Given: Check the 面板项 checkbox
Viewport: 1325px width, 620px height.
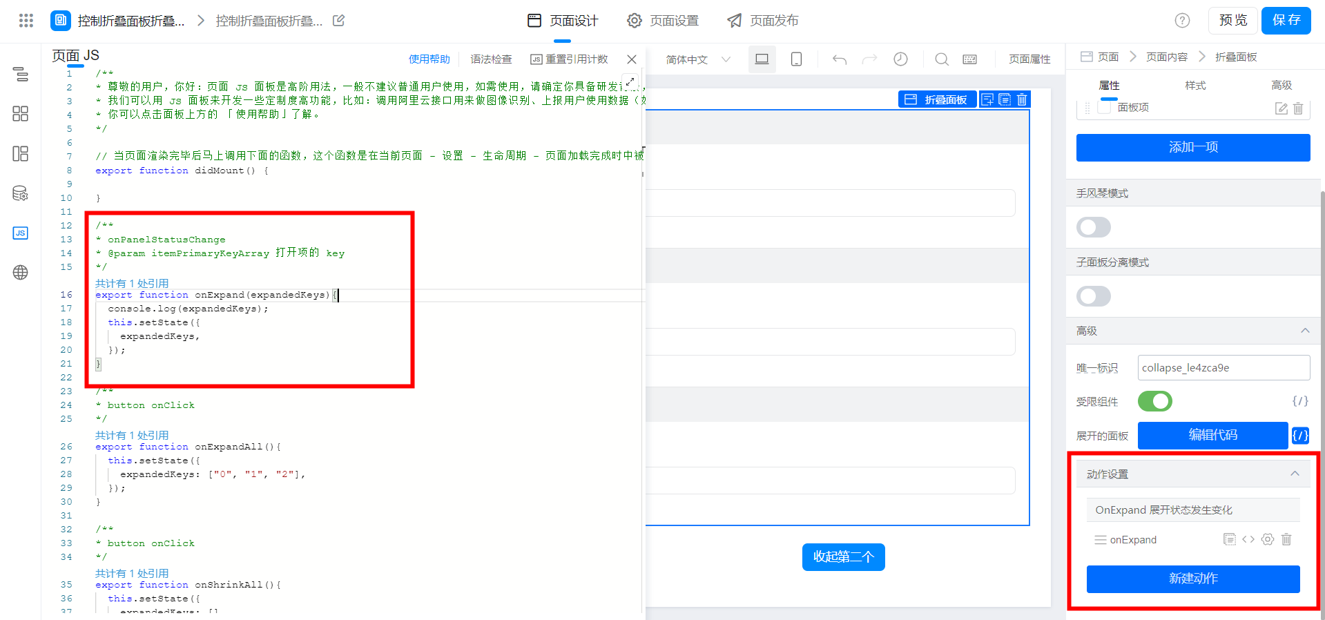Looking at the screenshot, I should click(x=1104, y=107).
